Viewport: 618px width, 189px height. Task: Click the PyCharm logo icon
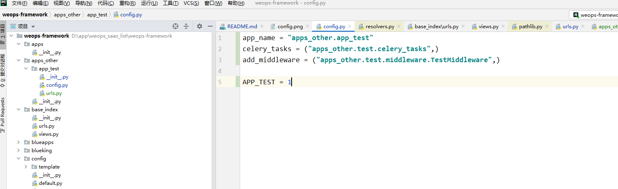tap(4, 3)
